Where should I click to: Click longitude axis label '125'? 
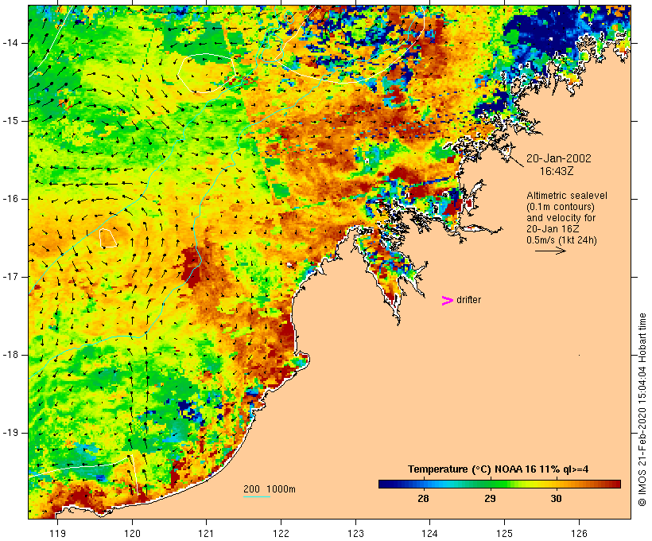click(505, 533)
